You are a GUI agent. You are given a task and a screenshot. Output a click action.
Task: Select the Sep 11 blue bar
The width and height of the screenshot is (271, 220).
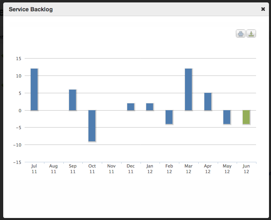(72, 100)
